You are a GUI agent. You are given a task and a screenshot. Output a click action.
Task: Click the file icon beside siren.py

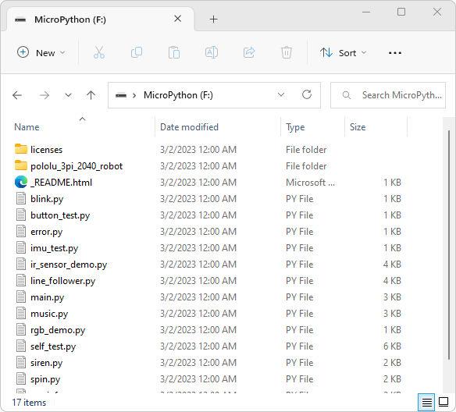point(21,363)
